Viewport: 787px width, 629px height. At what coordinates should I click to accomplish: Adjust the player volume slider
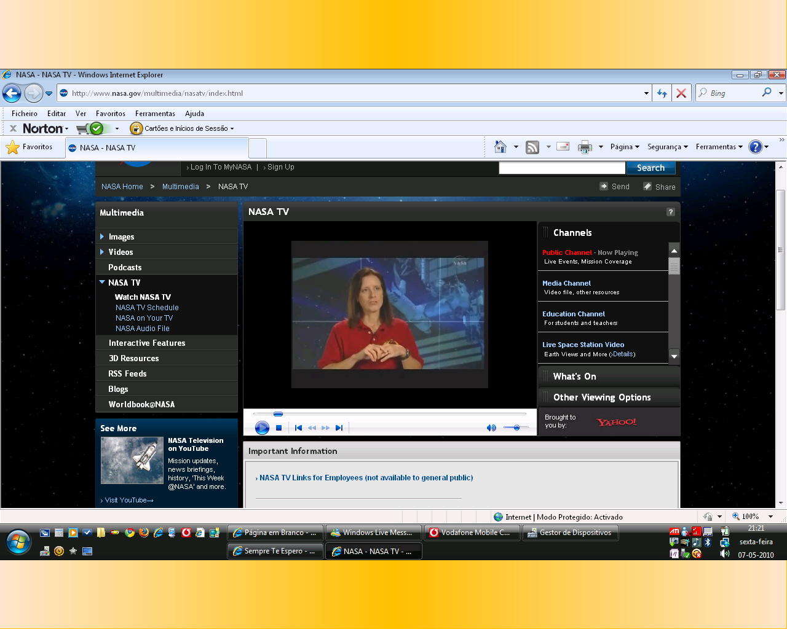click(515, 428)
